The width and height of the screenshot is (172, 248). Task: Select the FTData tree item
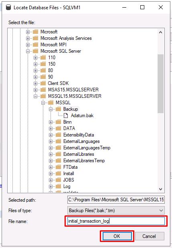(x=70, y=167)
